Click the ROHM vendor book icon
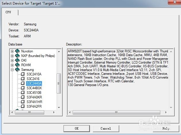 click(18, 65)
